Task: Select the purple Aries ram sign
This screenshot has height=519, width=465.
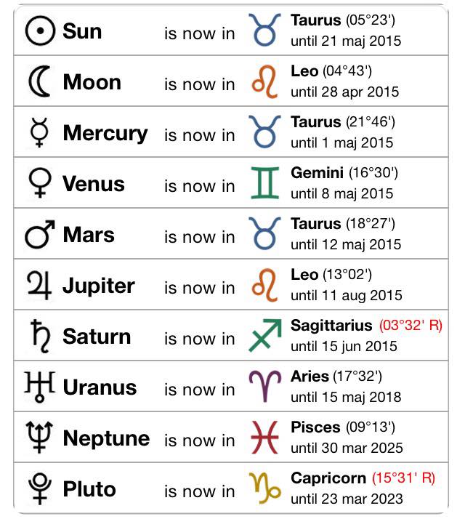Action: pos(265,386)
